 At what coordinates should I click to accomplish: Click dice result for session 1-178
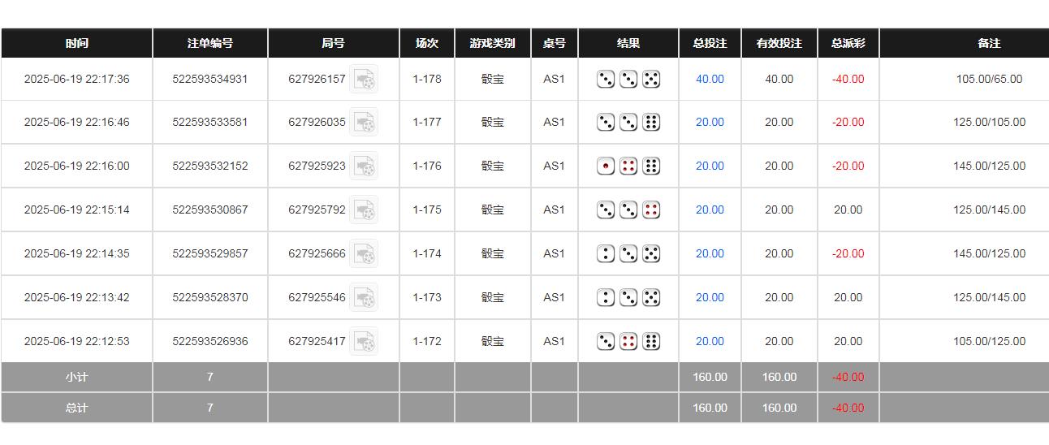point(628,80)
